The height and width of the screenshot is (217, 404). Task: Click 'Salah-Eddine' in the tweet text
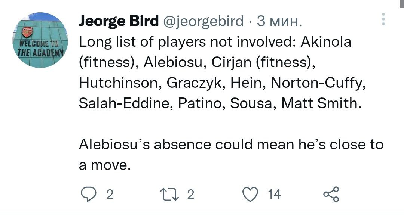click(122, 103)
